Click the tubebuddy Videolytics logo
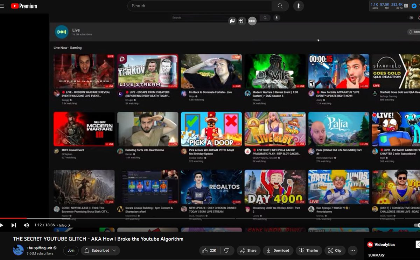 [x=370, y=245]
